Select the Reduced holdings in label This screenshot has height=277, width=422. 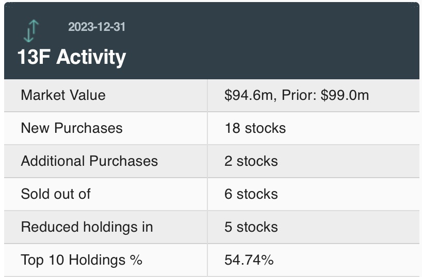pos(87,227)
